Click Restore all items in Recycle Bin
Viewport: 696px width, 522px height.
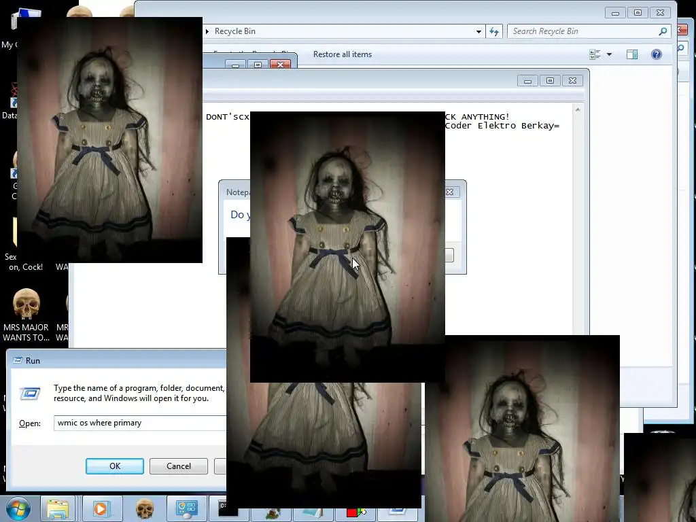[343, 54]
